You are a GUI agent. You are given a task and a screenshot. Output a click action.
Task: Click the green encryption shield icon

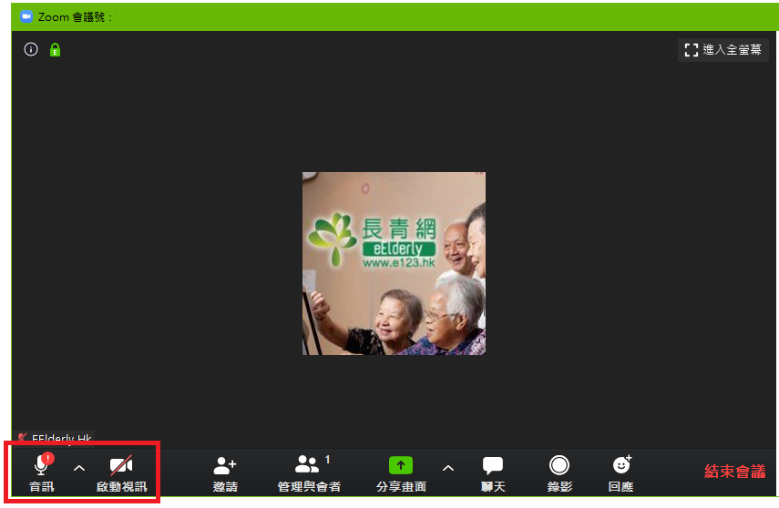pyautogui.click(x=55, y=50)
